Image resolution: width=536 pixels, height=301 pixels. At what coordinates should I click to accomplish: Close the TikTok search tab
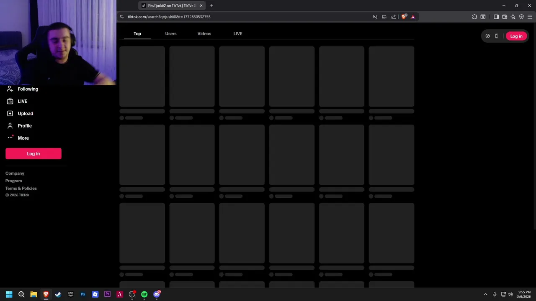[x=201, y=5]
